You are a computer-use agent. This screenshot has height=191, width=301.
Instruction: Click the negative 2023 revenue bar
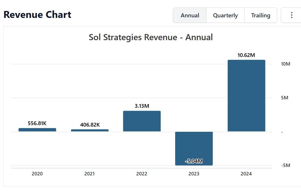(x=194, y=149)
